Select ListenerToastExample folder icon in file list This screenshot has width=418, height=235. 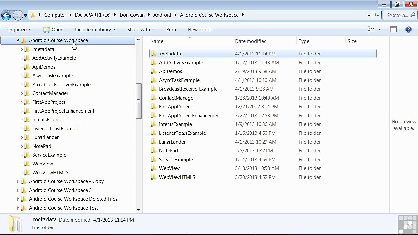(x=154, y=133)
